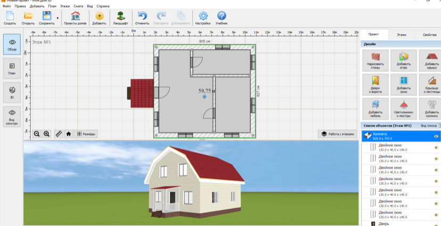The image size is (441, 226).
Task: Click the 59,75 м room area label
Action: pyautogui.click(x=207, y=91)
